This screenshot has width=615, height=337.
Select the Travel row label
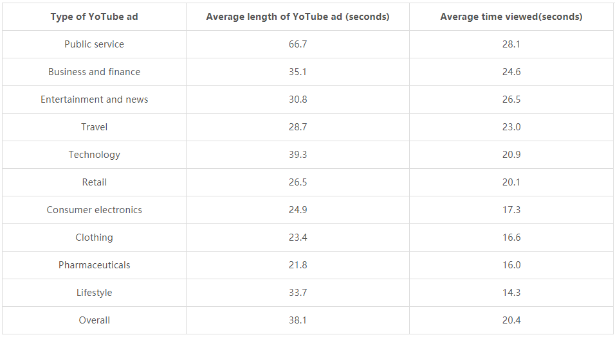pos(94,127)
